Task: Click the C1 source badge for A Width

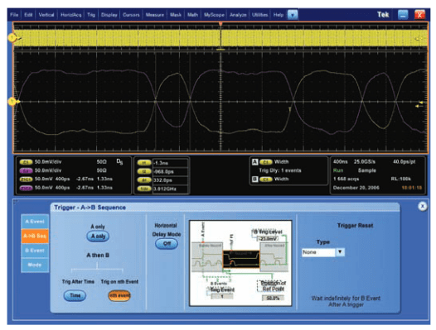Action: tap(266, 162)
